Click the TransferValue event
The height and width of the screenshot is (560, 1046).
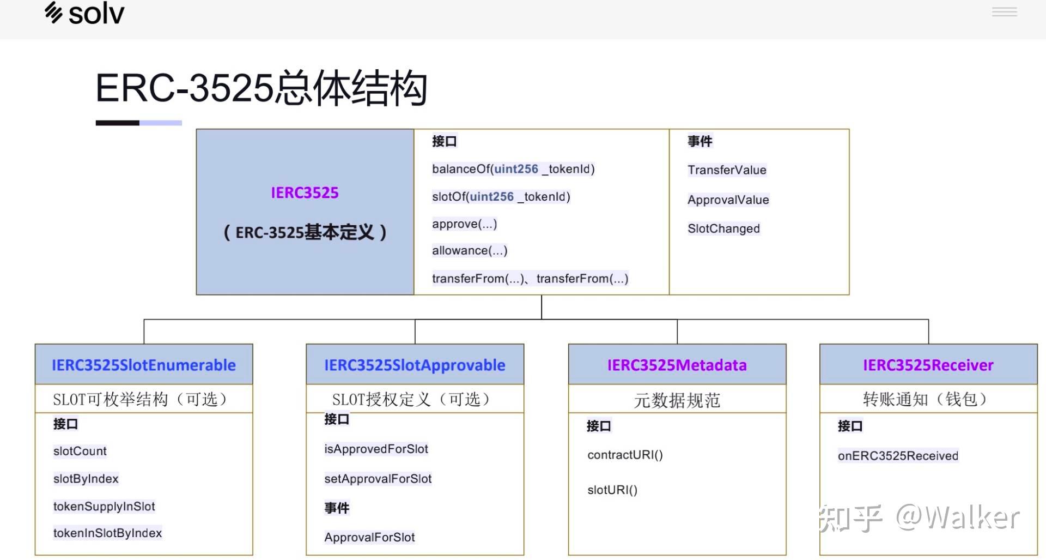coord(727,170)
